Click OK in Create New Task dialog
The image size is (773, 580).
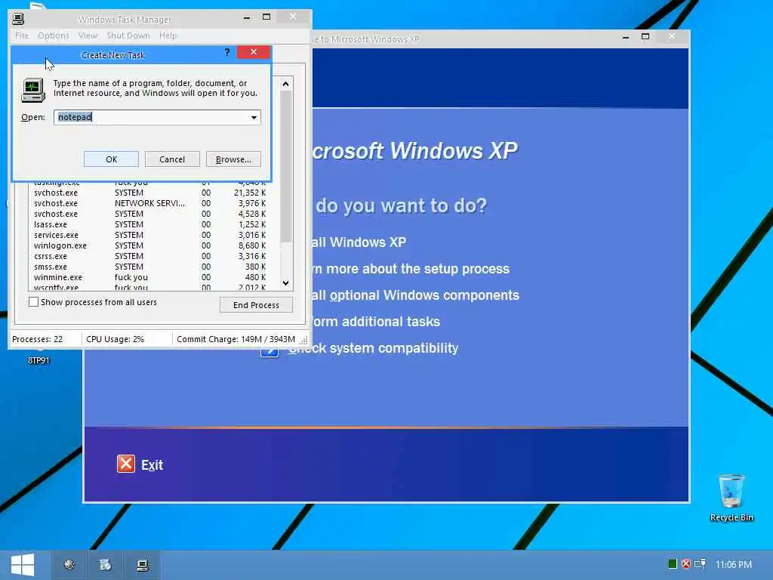[112, 159]
